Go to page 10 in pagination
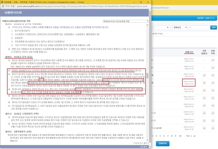This screenshot has width=218, height=149. point(180,136)
